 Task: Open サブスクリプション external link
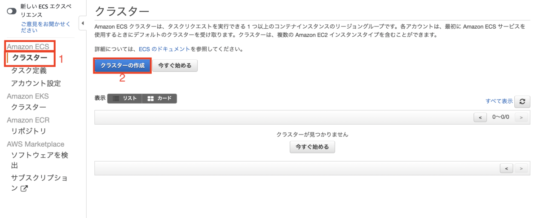(40, 183)
